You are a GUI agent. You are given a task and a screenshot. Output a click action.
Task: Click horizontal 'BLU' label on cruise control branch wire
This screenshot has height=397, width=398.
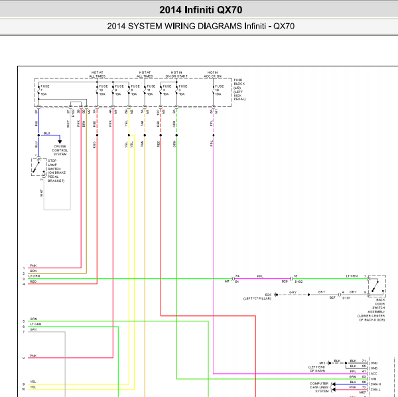coord(46,133)
